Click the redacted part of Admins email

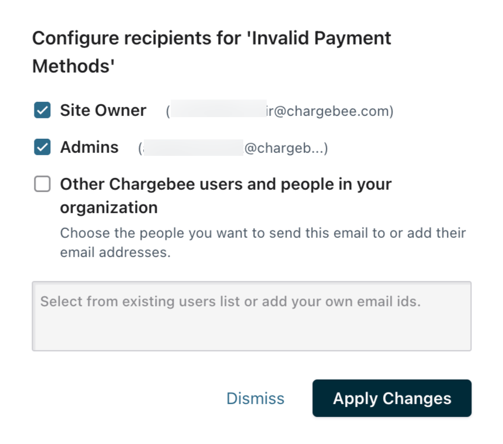pos(193,148)
